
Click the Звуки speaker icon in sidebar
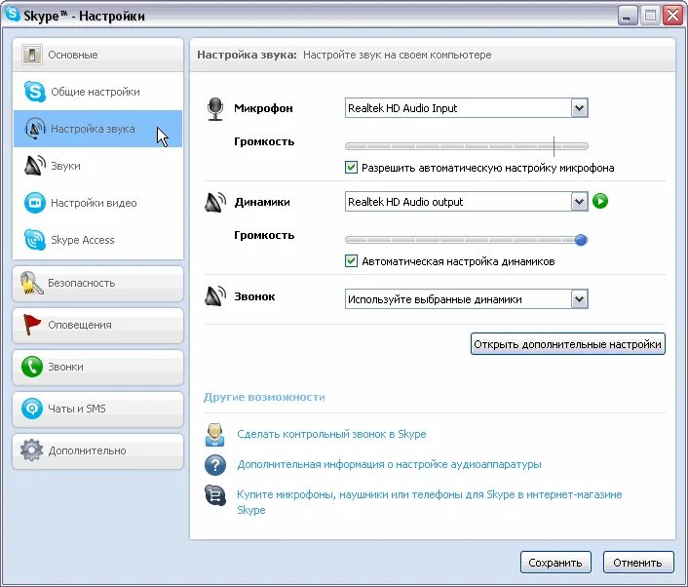[35, 166]
